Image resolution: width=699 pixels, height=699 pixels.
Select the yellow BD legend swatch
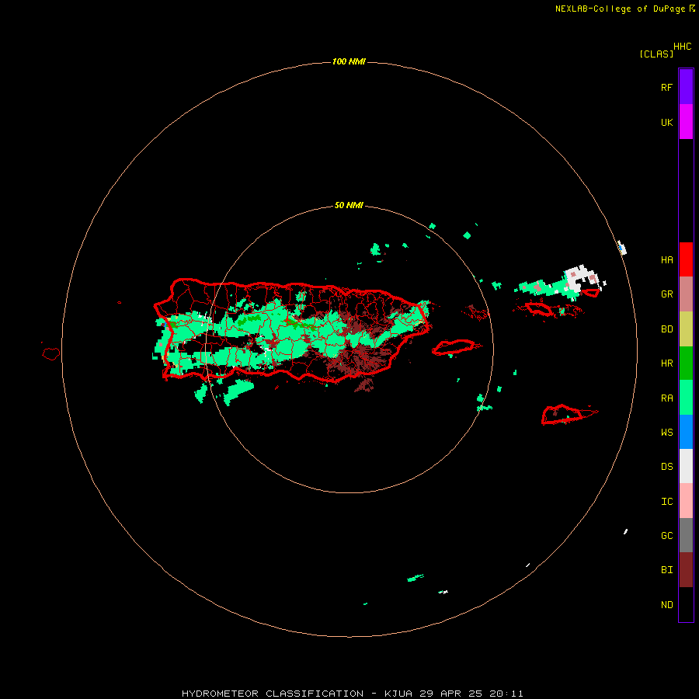pyautogui.click(x=686, y=329)
